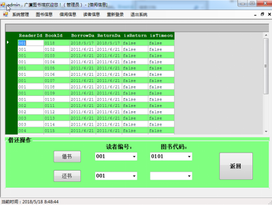Open the 系统管理 menu
The image size is (272, 205).
pyautogui.click(x=20, y=14)
